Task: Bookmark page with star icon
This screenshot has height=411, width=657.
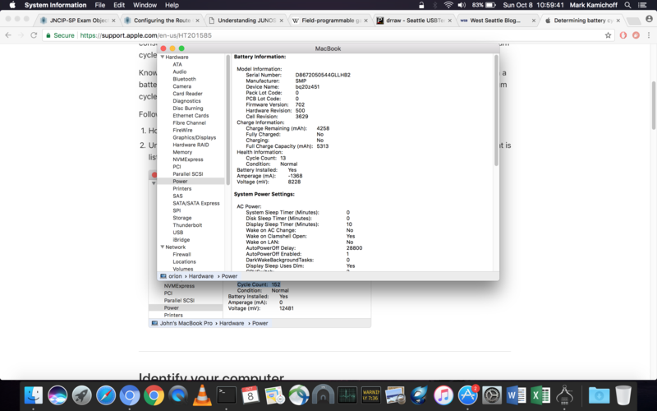Action: pos(608,35)
